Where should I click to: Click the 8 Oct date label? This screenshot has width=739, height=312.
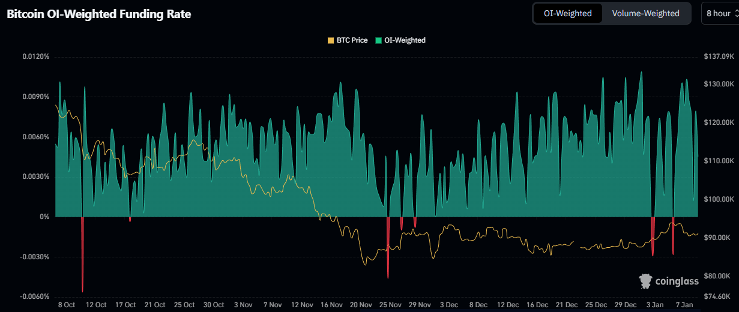(66, 305)
